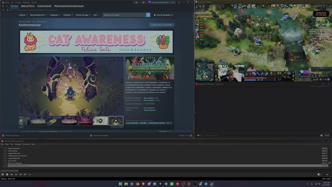The image size is (332, 187).
Task: Click the Steam store search magnifier button
Action: [x=148, y=15]
